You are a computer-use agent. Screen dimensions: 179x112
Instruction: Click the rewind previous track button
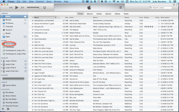[x=11, y=8]
